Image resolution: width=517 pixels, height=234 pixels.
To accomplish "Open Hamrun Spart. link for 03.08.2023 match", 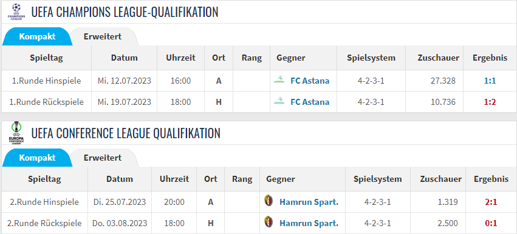I will pos(309,223).
